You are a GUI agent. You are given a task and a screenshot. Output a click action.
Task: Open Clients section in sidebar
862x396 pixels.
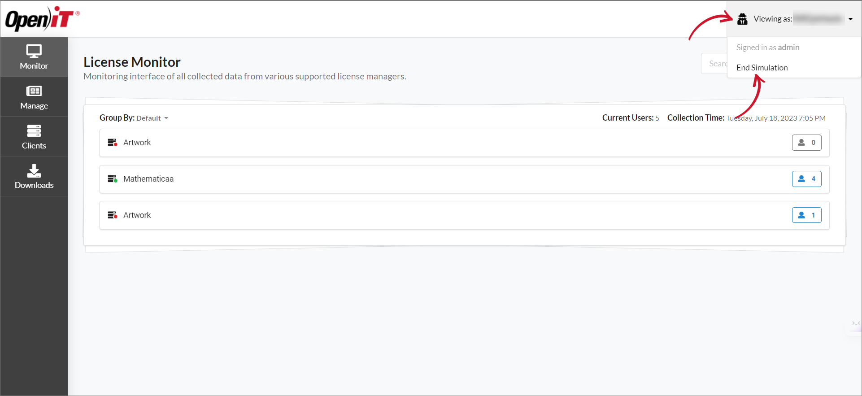click(34, 137)
